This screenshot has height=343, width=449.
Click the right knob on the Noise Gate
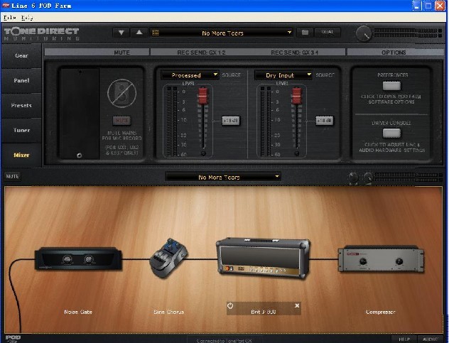tap(89, 259)
